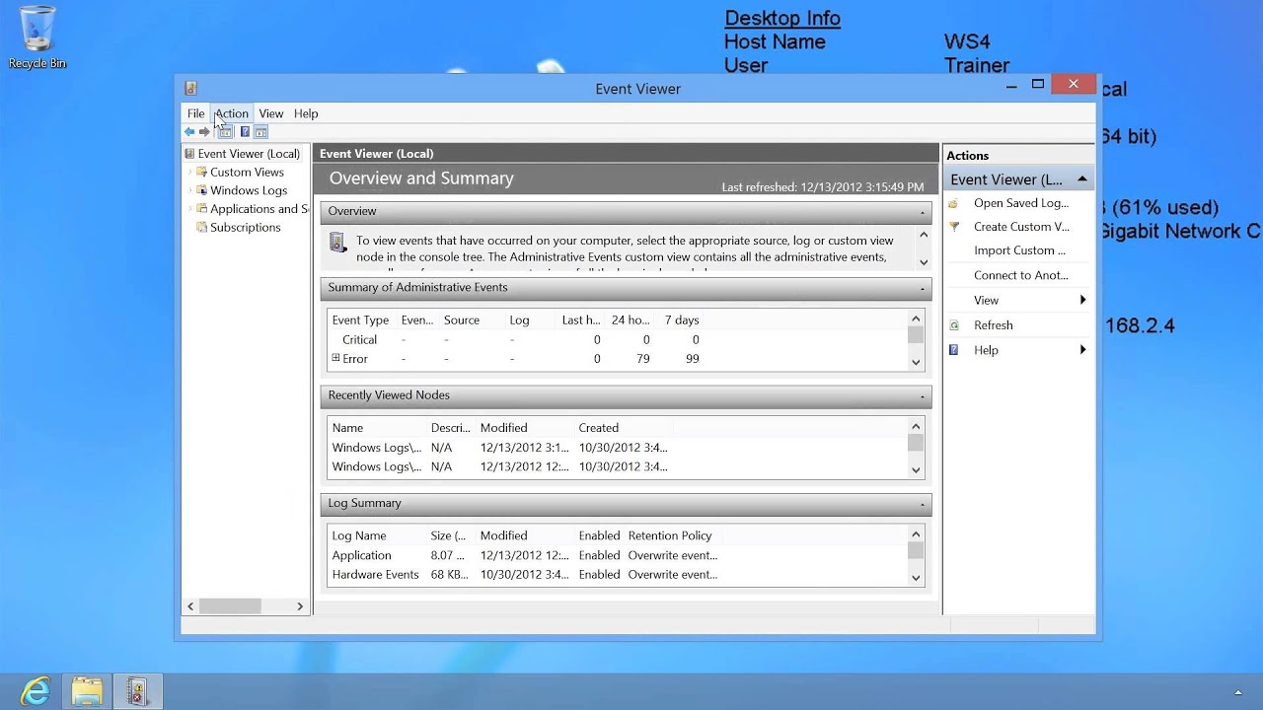
Task: Click the Windows Logs folder icon
Action: 201,190
